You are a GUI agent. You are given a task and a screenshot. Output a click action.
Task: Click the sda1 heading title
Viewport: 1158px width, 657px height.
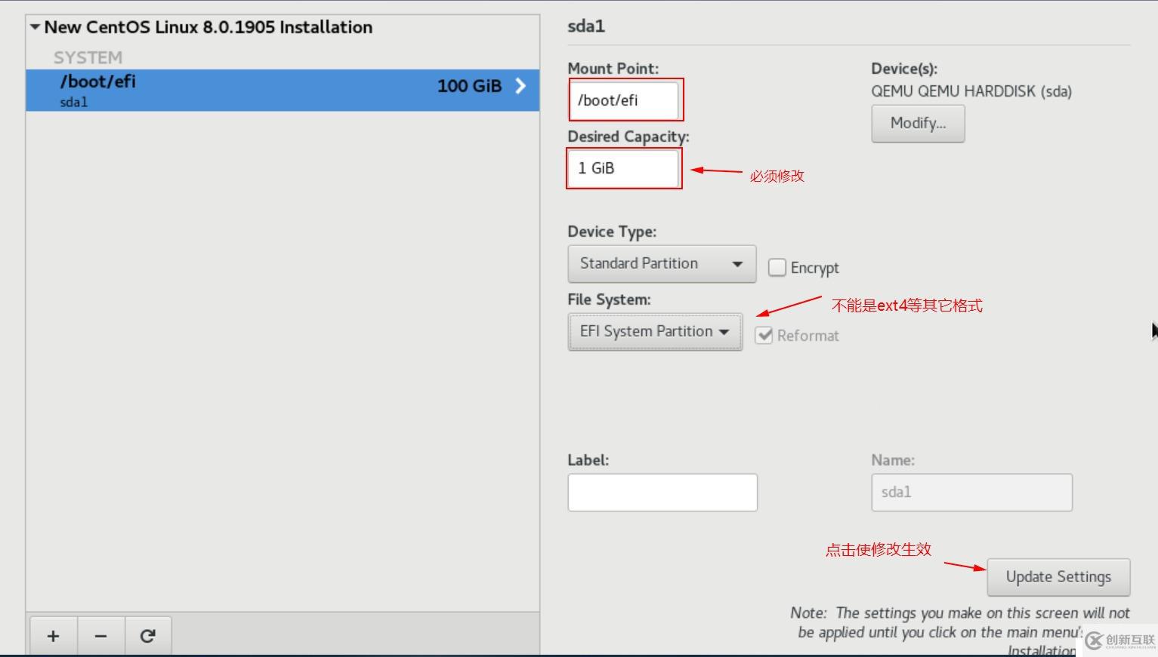pyautogui.click(x=586, y=26)
